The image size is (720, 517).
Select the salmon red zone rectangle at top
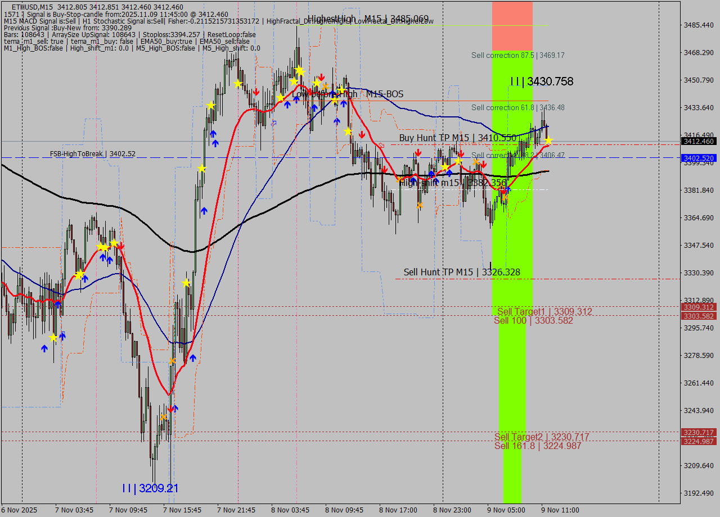coord(512,25)
